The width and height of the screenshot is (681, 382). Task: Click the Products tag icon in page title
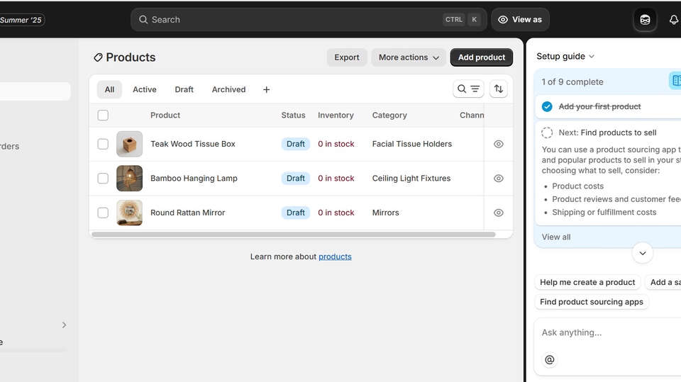98,57
